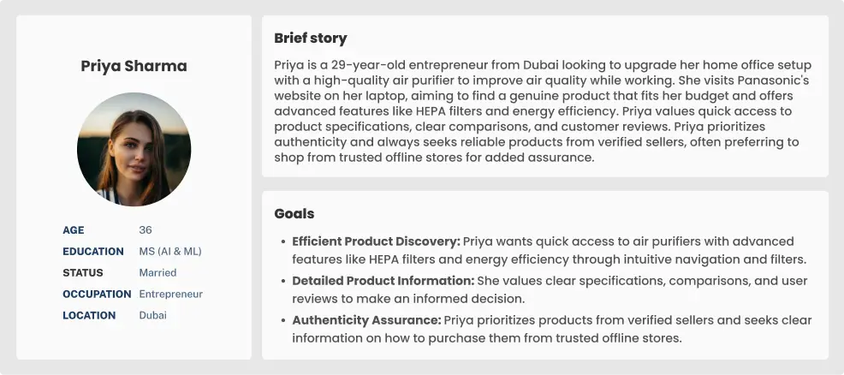Click inside the brief story paragraph
Screen dimensions: 844x375
(544, 112)
